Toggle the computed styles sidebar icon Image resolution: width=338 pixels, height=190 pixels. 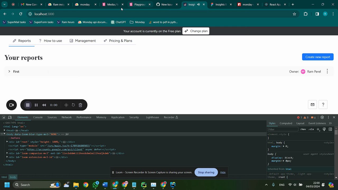point(330,129)
